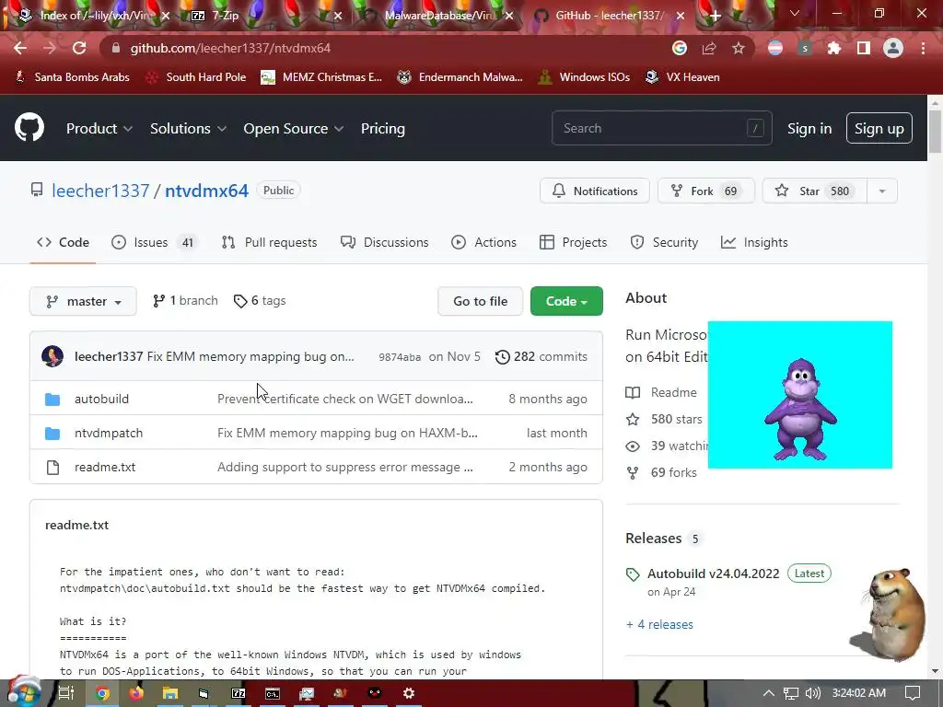Open the Actions tab

coord(483,242)
